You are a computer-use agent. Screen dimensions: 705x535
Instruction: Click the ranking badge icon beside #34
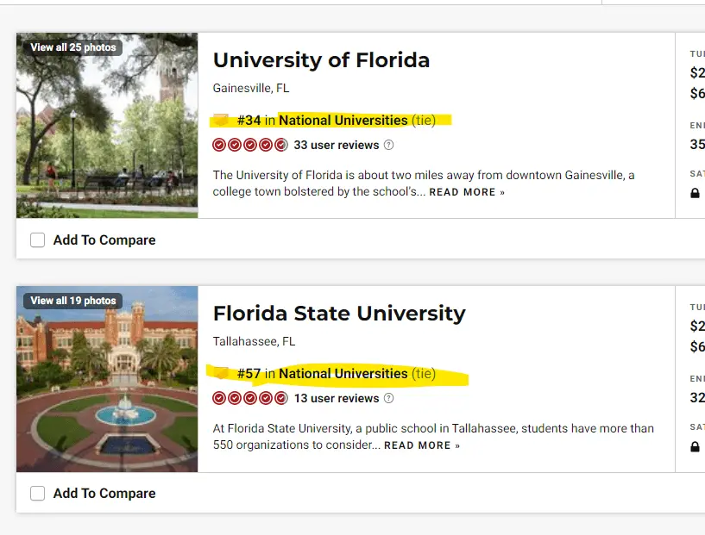click(221, 120)
